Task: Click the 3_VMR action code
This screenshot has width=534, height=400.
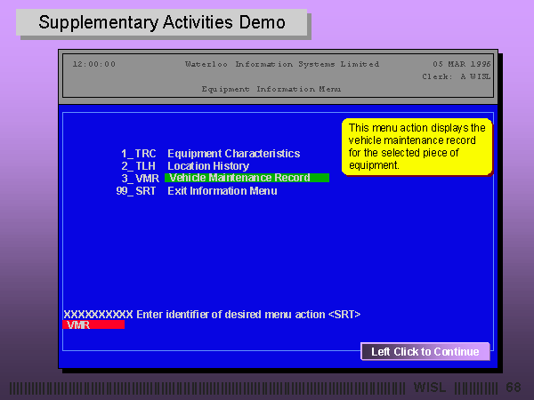Action: coord(141,179)
